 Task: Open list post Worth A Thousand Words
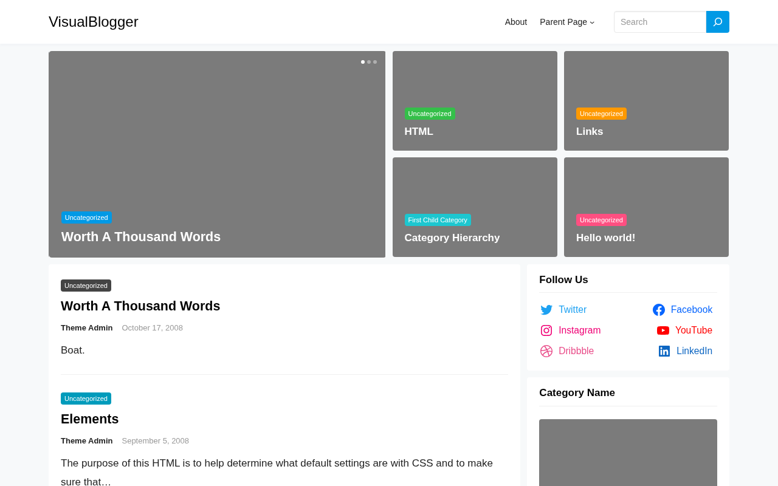140,306
